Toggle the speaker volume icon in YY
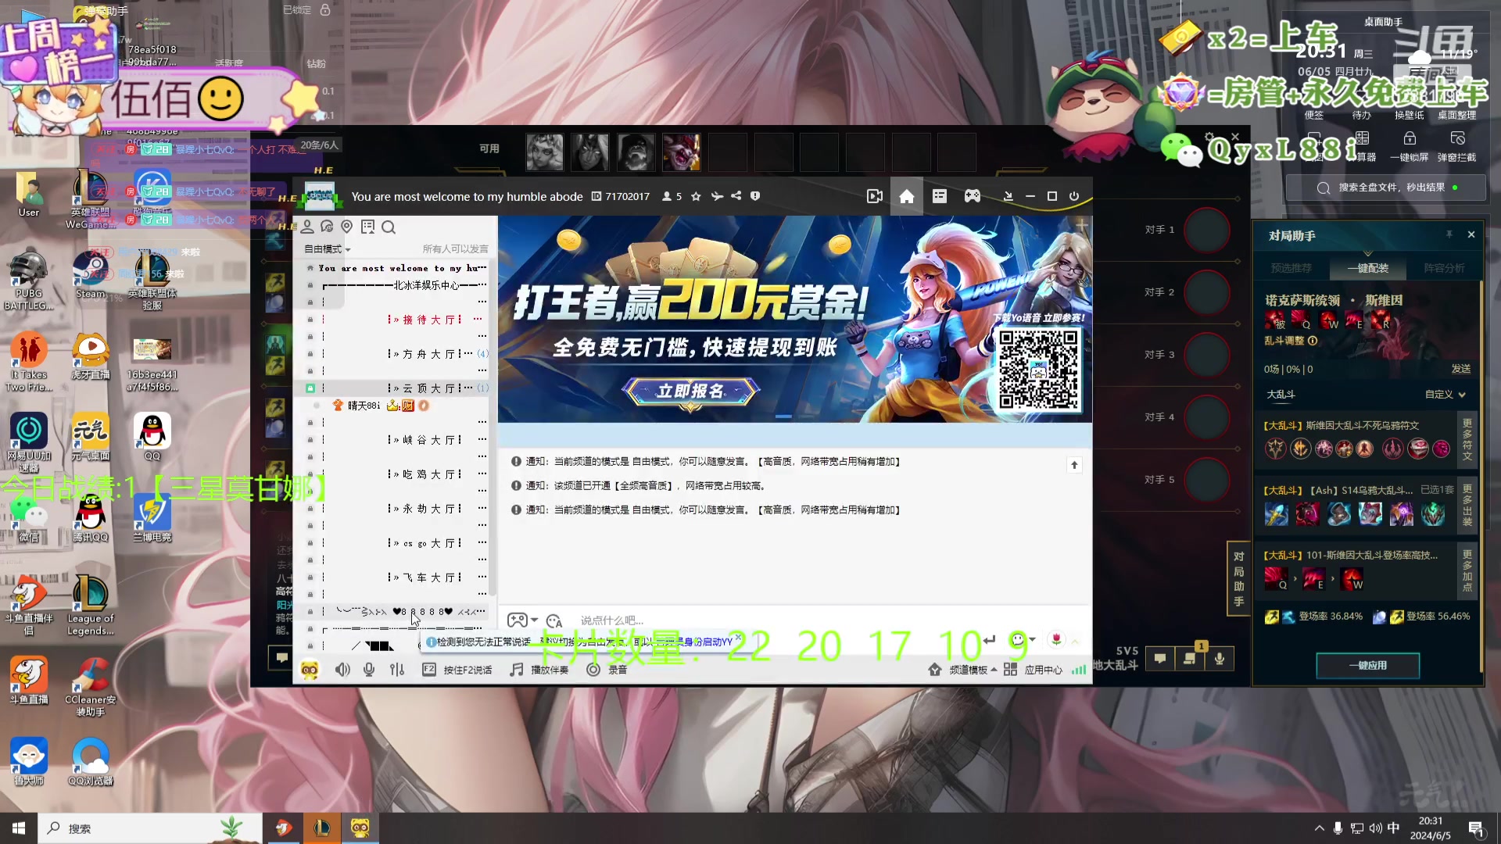The image size is (1501, 844). [342, 670]
